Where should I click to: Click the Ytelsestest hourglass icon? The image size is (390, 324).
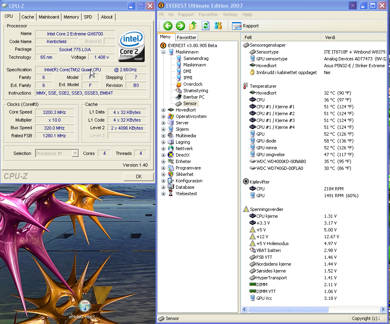171,194
